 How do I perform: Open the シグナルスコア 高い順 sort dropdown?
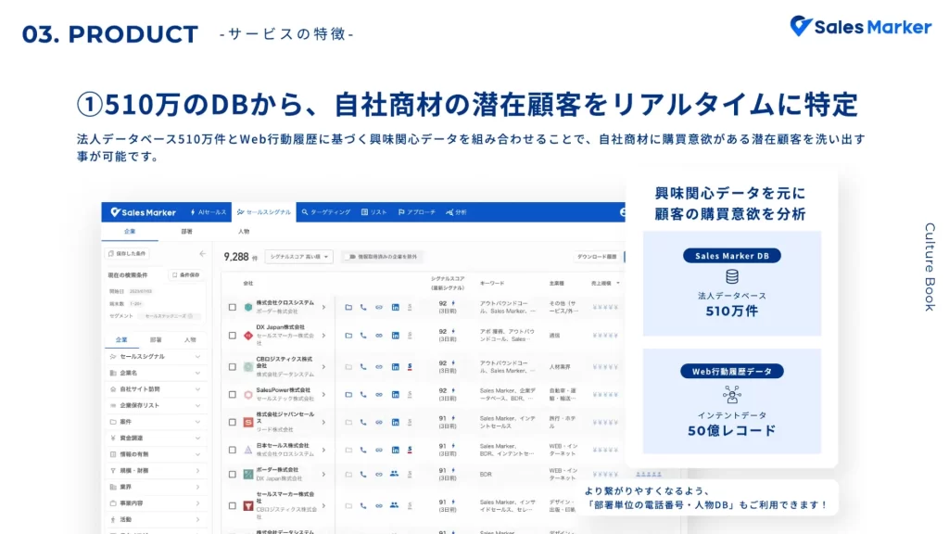298,256
